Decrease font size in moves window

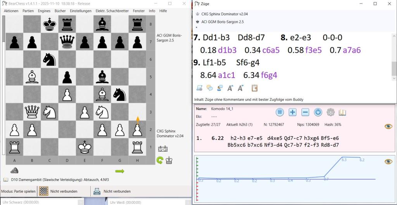(240, 88)
